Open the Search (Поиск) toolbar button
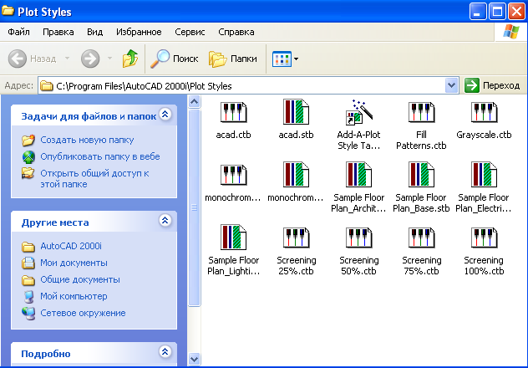This screenshot has width=528, height=368. pyautogui.click(x=174, y=59)
